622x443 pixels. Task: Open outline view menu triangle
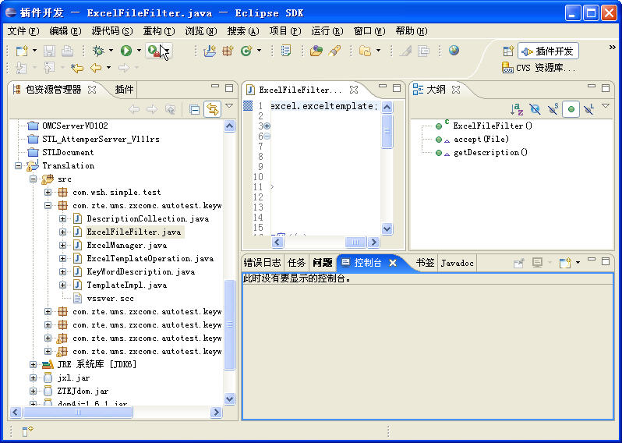pos(606,105)
